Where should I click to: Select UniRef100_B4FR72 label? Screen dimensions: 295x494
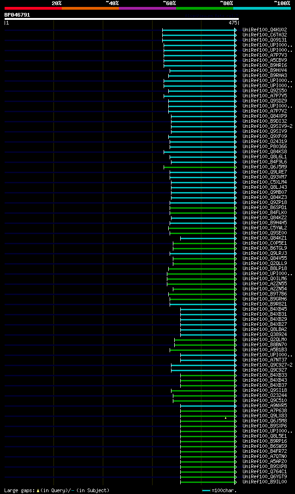click(x=265, y=451)
